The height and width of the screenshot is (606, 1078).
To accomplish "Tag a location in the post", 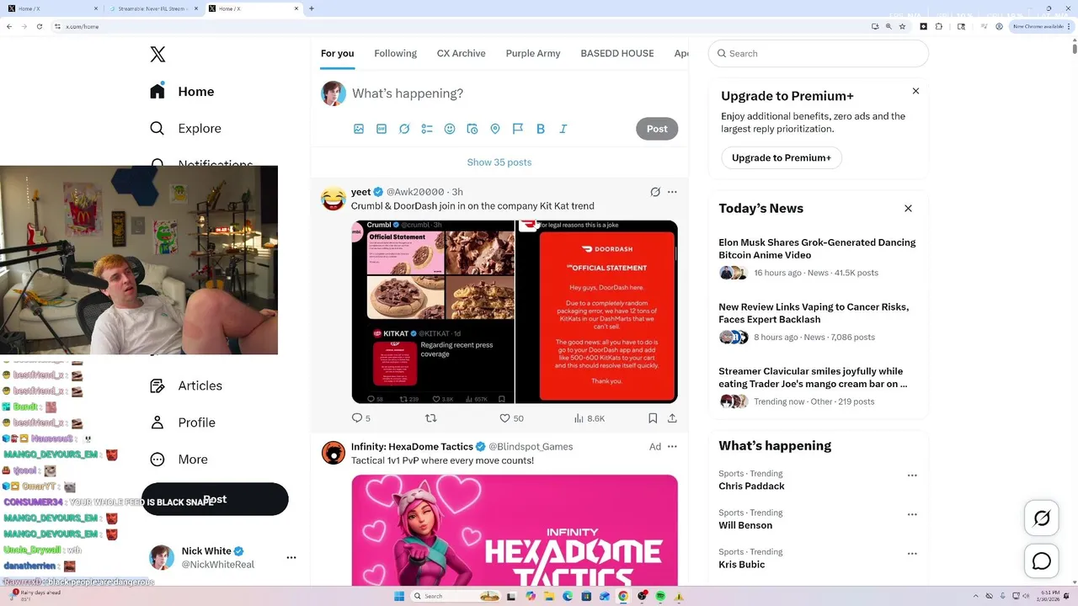I will pos(495,129).
